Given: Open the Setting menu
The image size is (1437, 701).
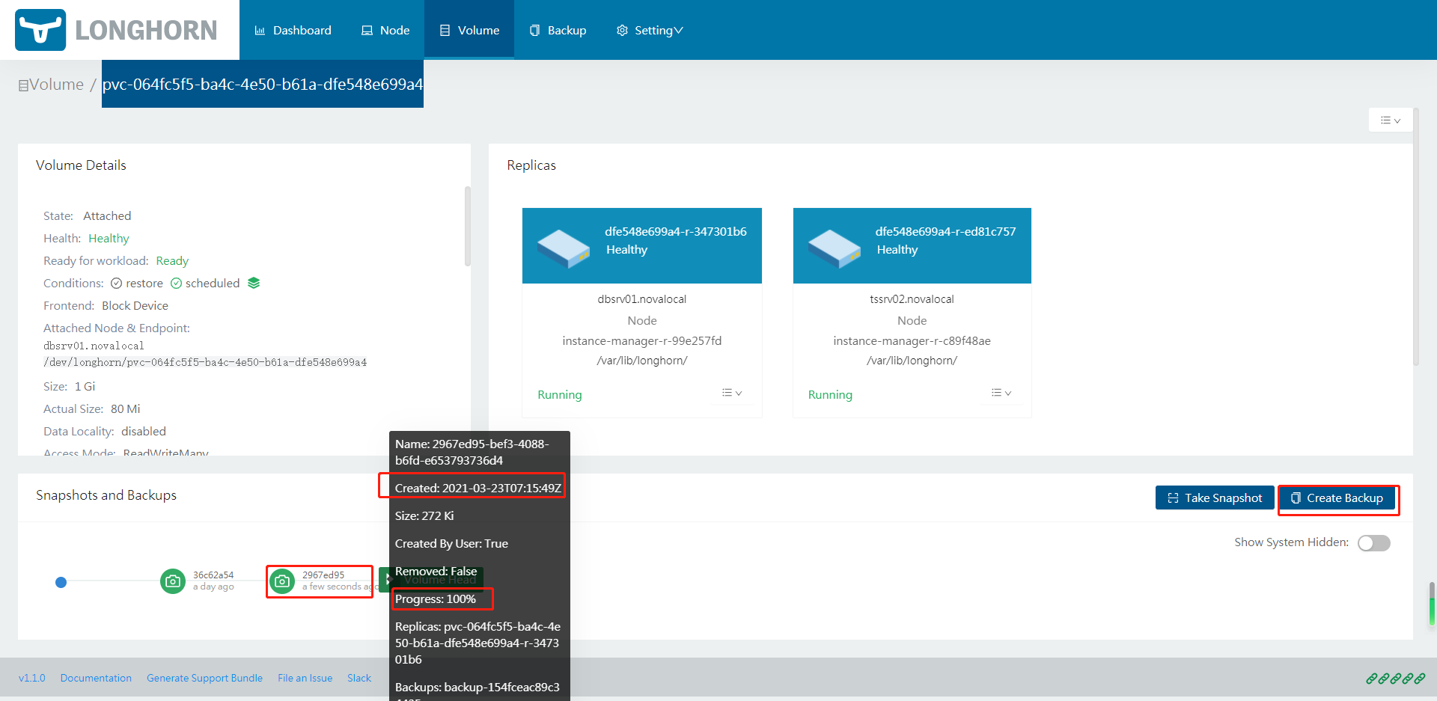Looking at the screenshot, I should click(649, 31).
